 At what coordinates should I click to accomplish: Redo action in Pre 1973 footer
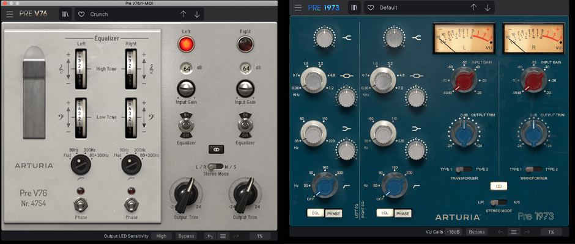coord(527,232)
